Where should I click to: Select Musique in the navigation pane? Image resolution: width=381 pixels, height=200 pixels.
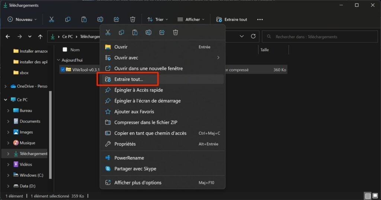point(24,143)
